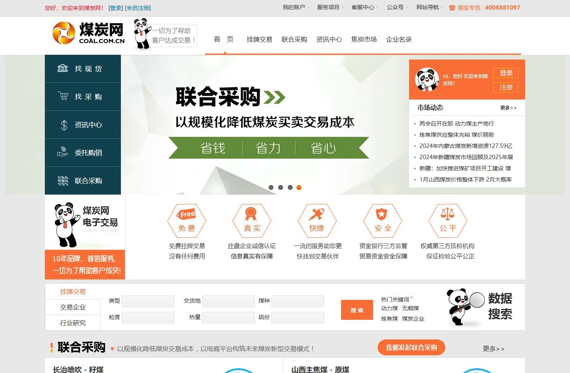Open 更多>> beside 市场动态

(x=508, y=108)
